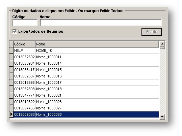Click the scrollbar down arrow

point(162,116)
